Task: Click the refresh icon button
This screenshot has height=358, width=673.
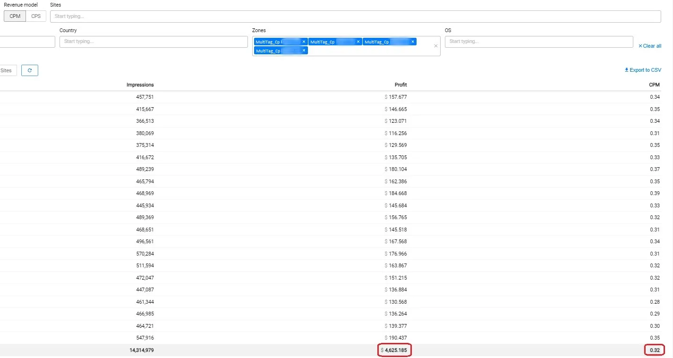Action: pos(30,70)
